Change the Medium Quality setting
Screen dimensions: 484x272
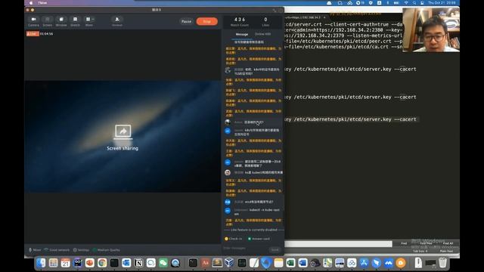click(106, 250)
